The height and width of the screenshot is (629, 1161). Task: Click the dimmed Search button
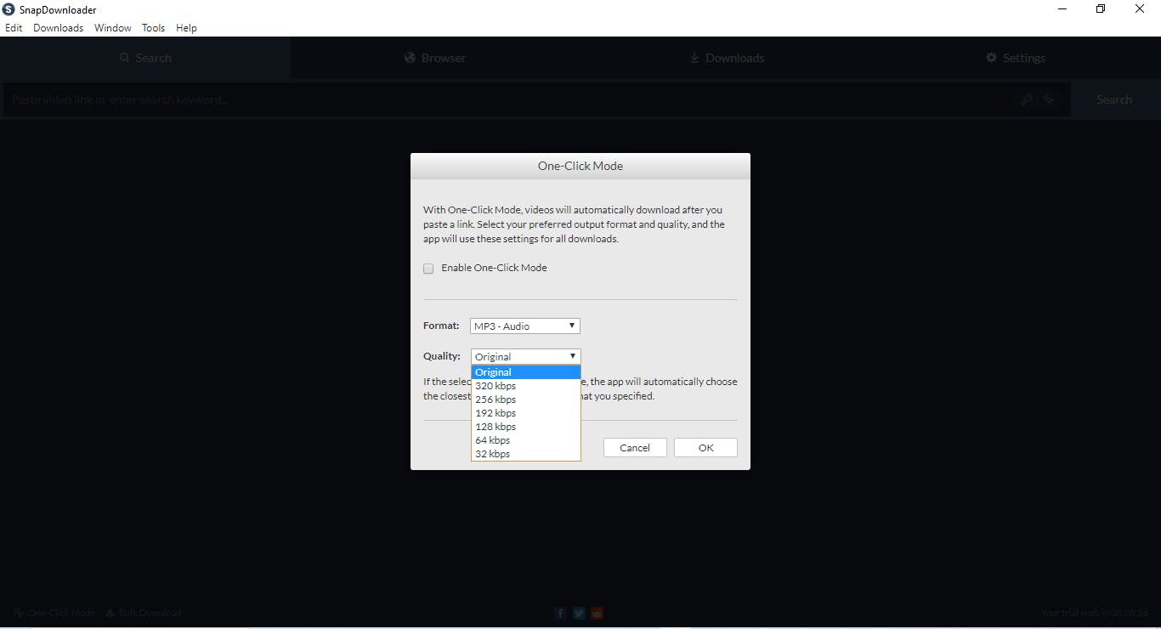pyautogui.click(x=1114, y=99)
